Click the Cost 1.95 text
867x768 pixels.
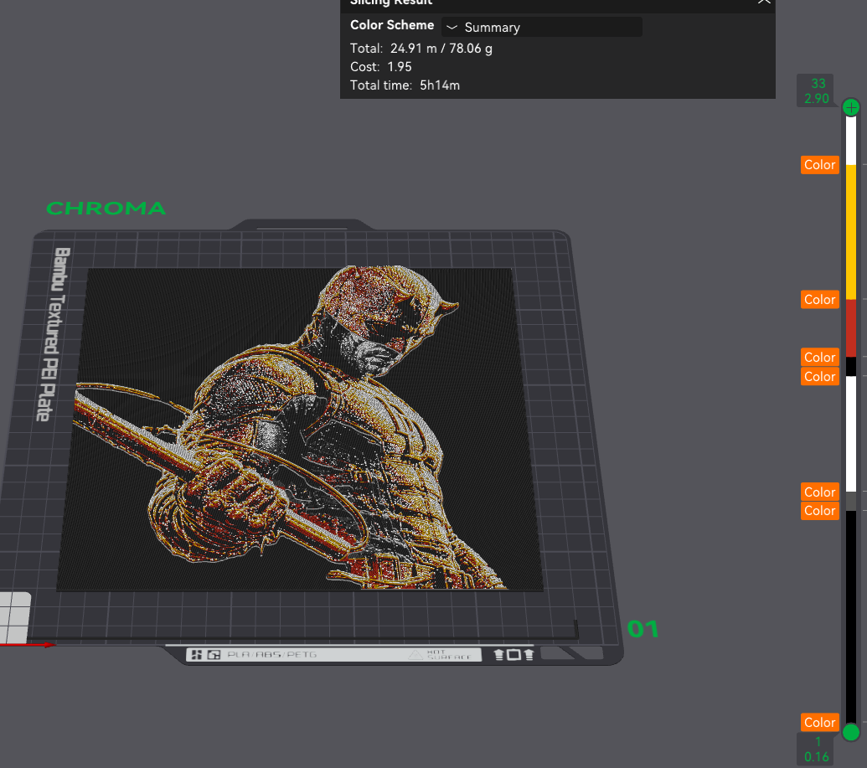(381, 67)
